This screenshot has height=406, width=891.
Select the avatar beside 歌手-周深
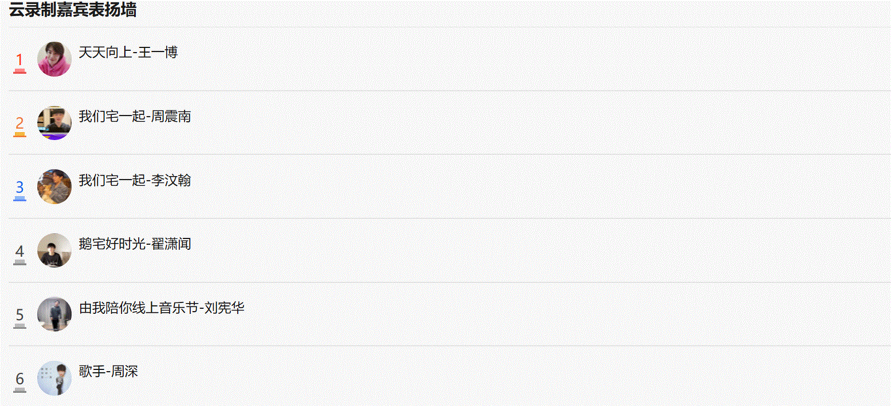click(x=54, y=378)
